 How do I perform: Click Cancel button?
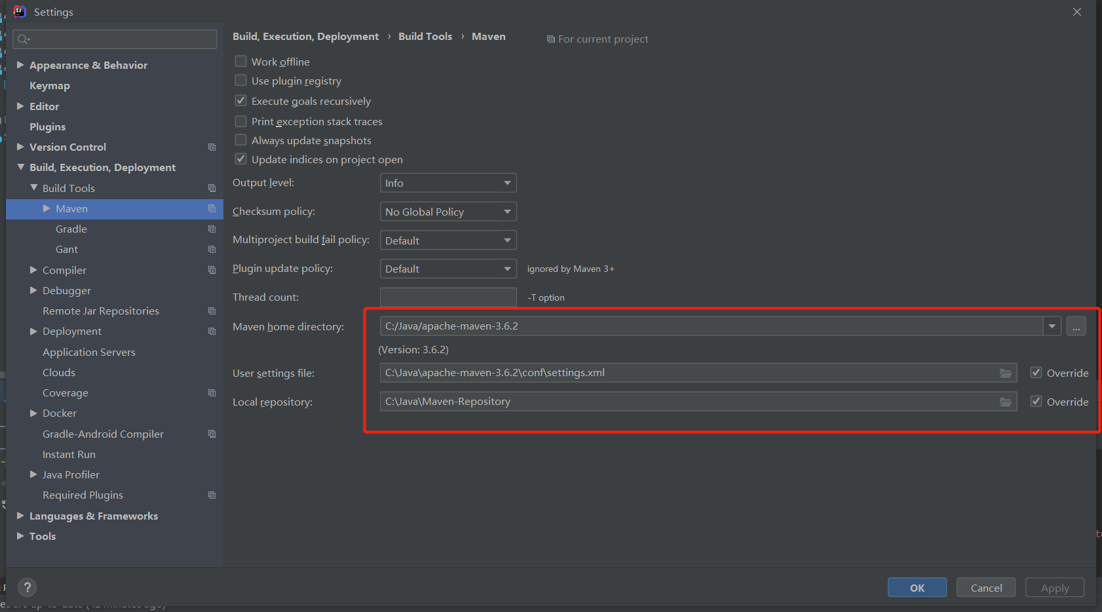[986, 588]
